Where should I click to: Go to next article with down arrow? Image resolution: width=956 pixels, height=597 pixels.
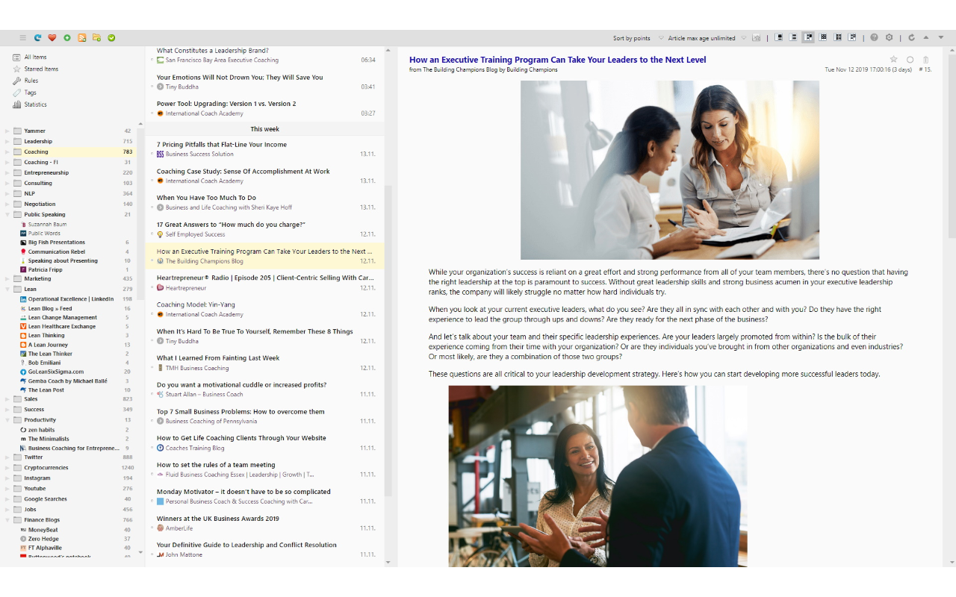pos(941,38)
